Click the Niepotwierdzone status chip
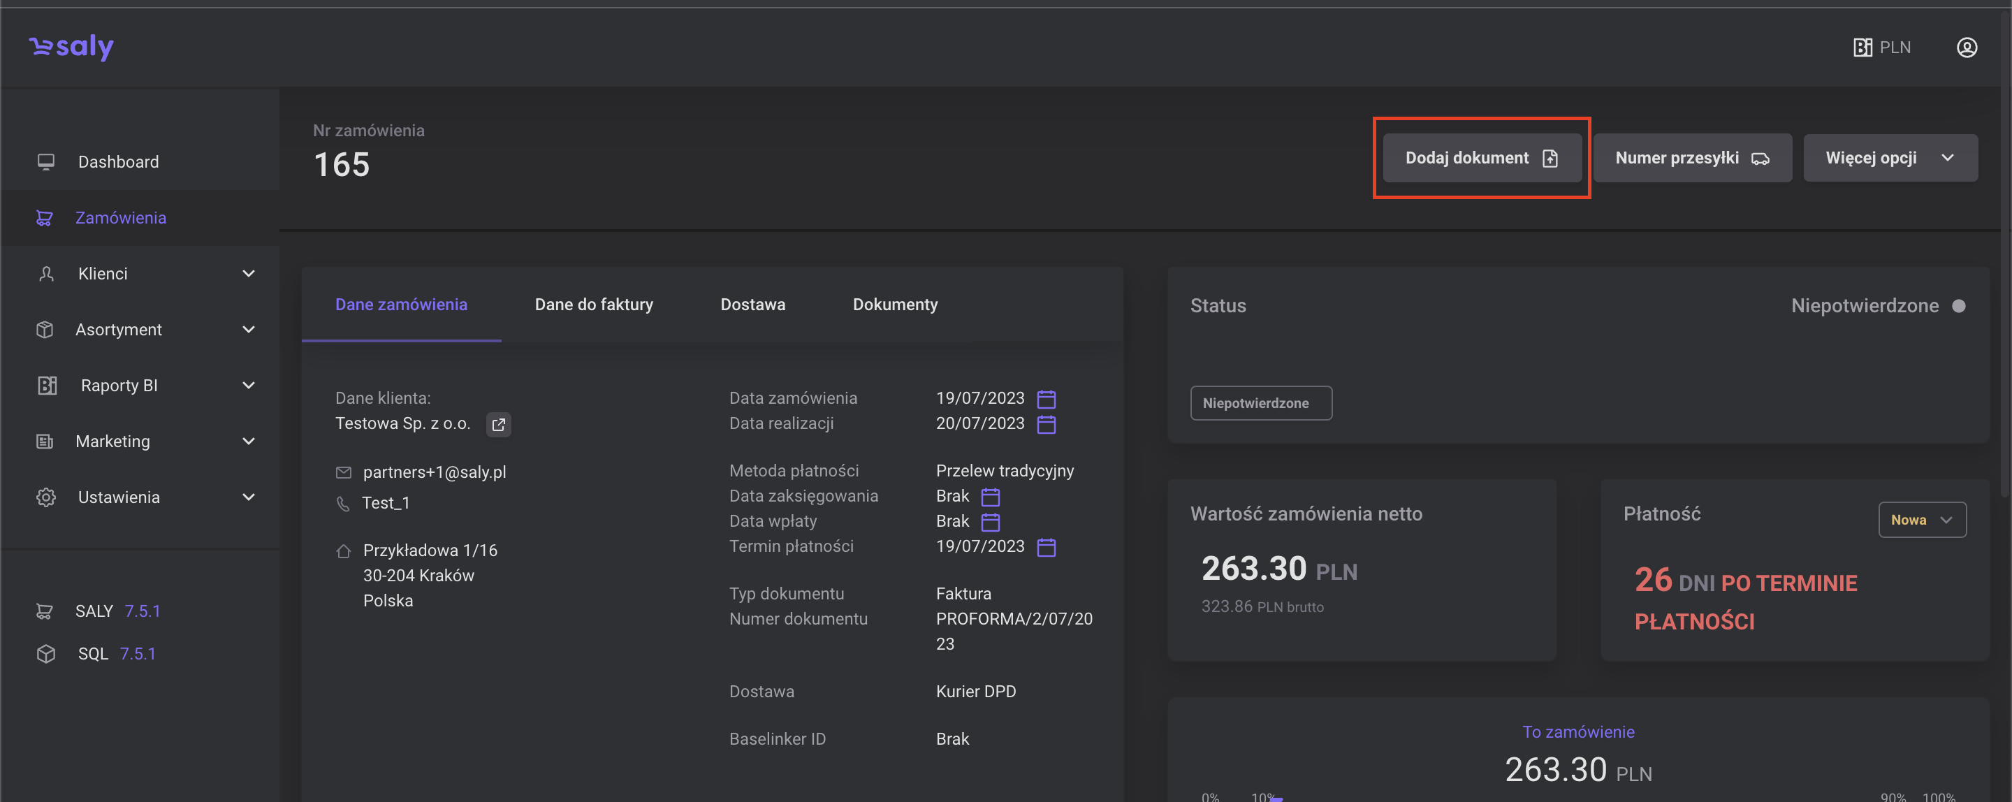 (x=1260, y=403)
